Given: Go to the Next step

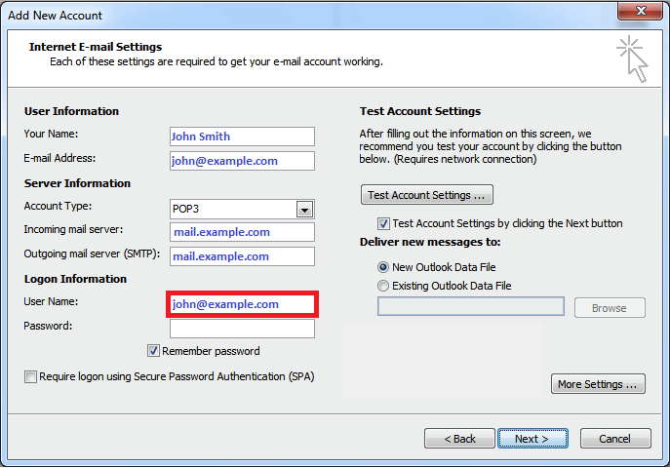Looking at the screenshot, I should 532,439.
